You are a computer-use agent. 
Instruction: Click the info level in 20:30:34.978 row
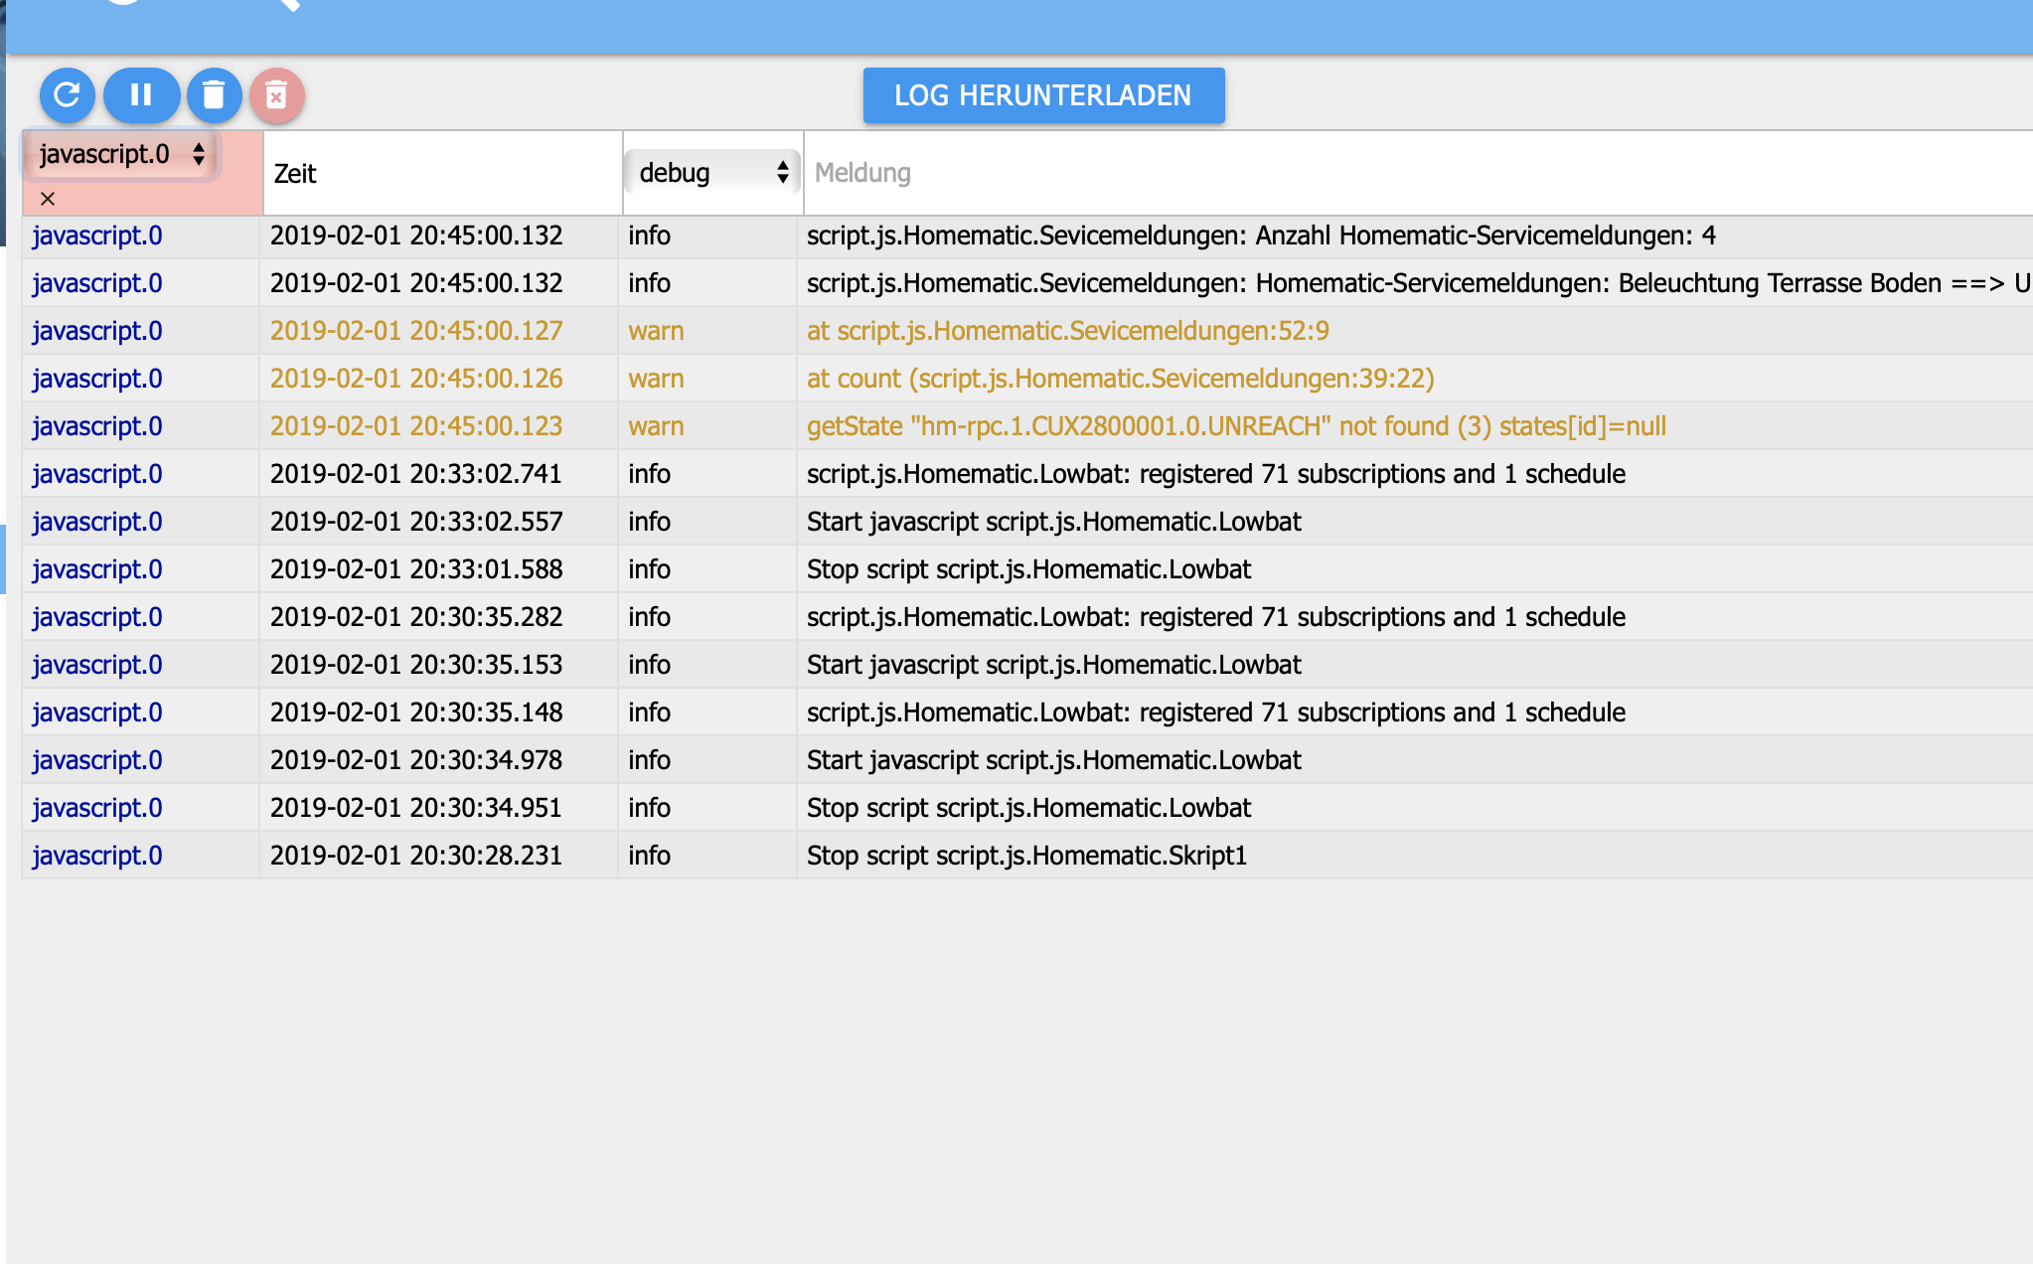pyautogui.click(x=649, y=760)
